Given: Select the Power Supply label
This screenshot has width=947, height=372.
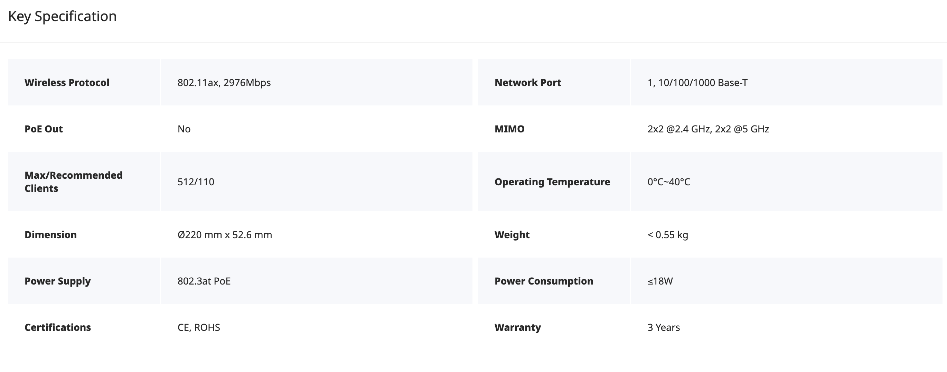Looking at the screenshot, I should tap(58, 281).
